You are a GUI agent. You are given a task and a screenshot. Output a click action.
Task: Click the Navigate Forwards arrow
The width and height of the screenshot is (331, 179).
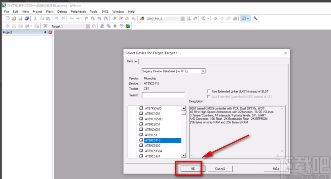78,18
